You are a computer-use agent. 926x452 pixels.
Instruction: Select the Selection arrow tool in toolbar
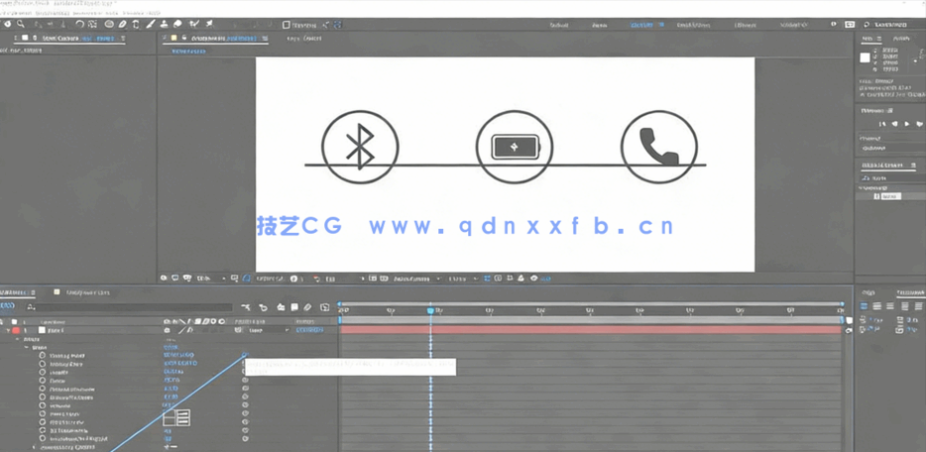coord(9,24)
